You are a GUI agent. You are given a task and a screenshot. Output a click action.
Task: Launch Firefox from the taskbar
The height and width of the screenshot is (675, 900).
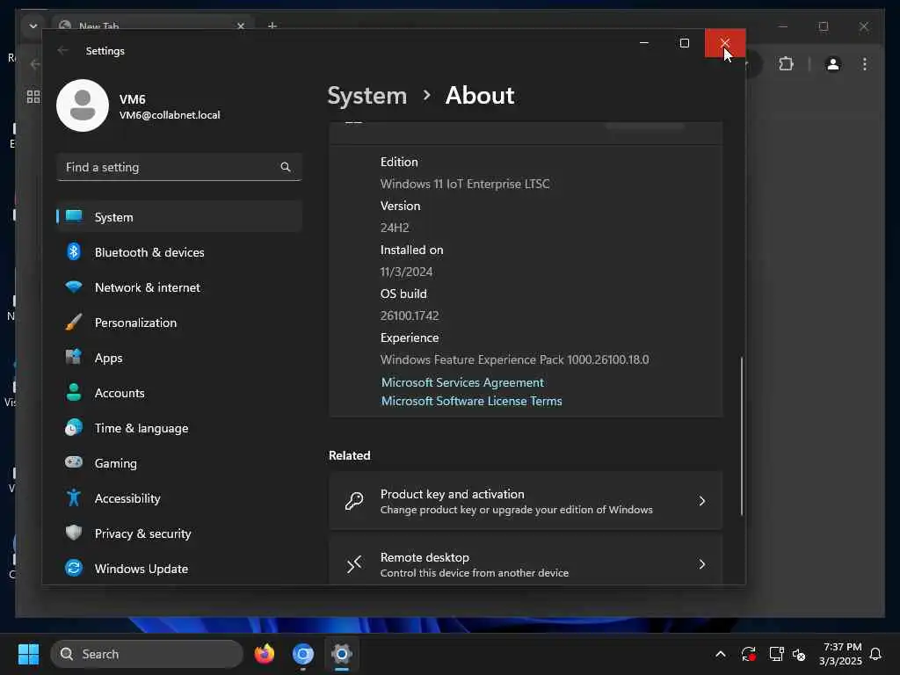264,654
